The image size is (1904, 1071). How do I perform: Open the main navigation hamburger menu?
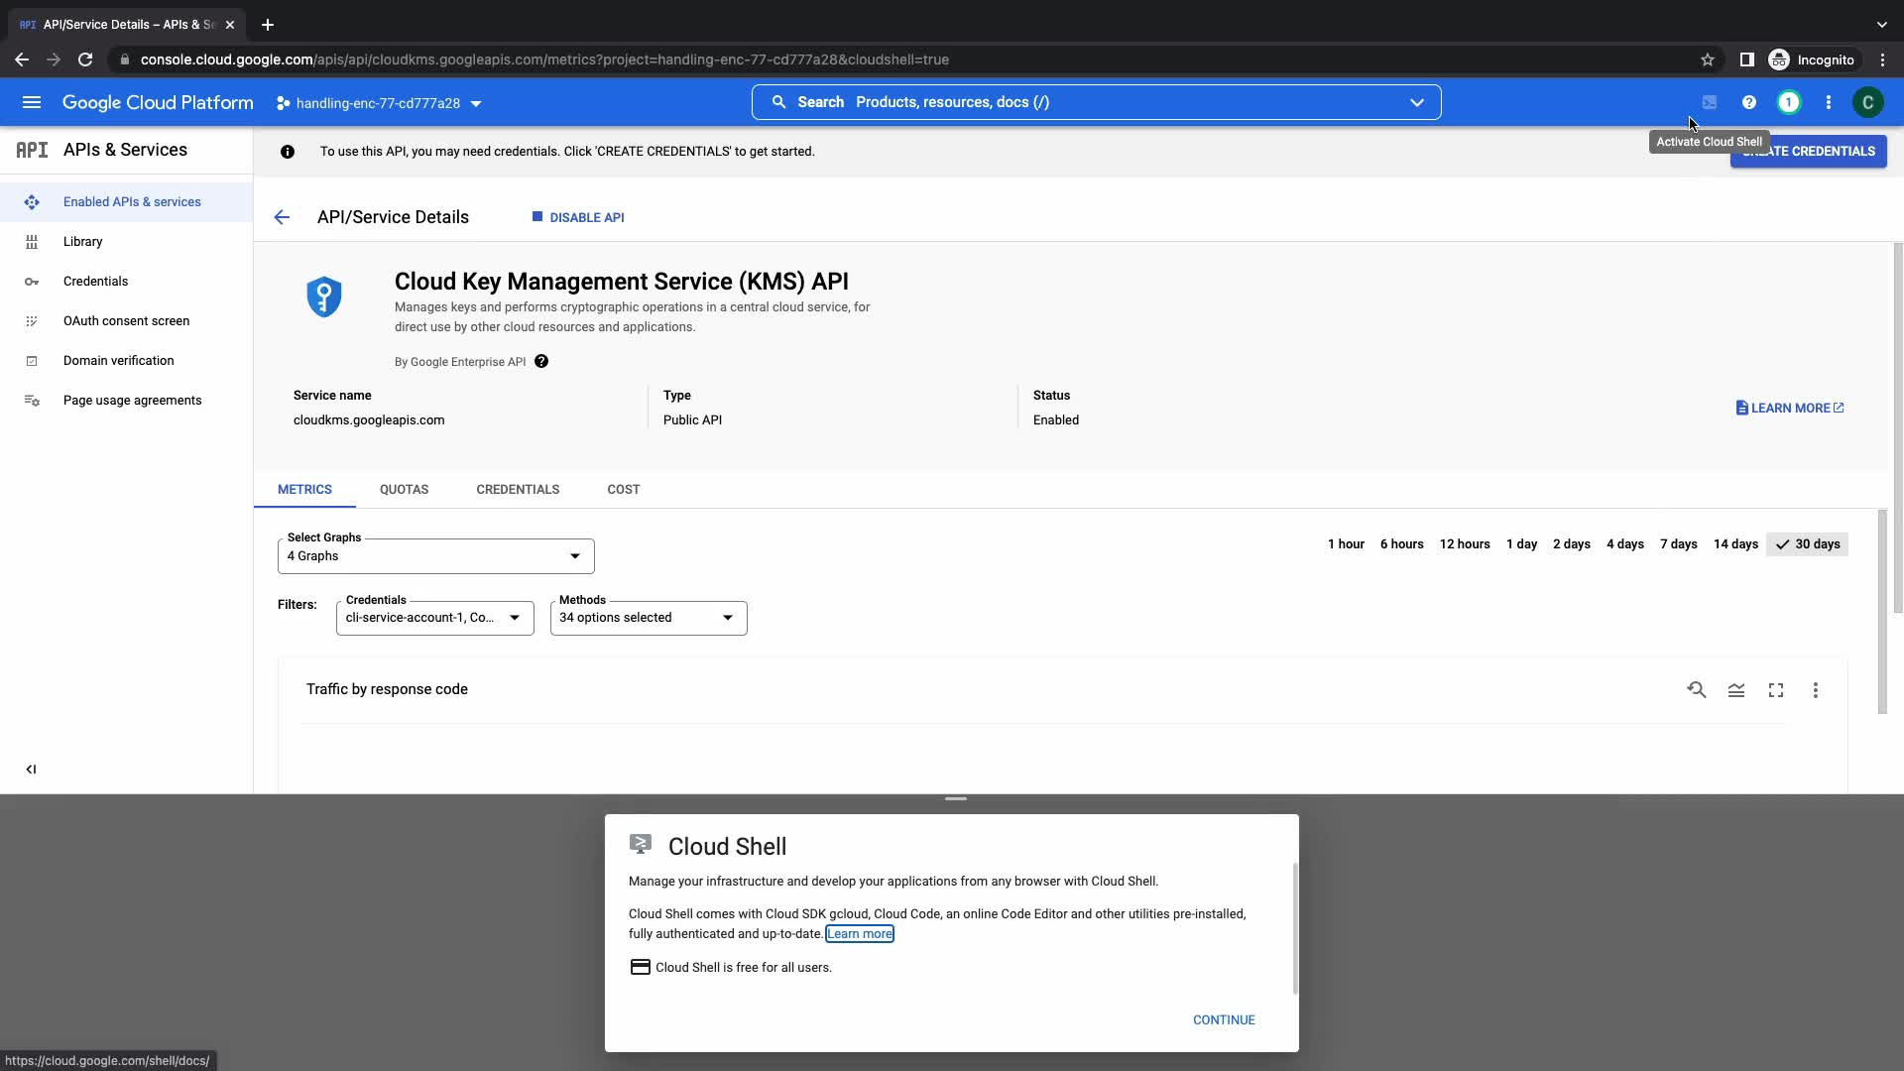pos(32,102)
